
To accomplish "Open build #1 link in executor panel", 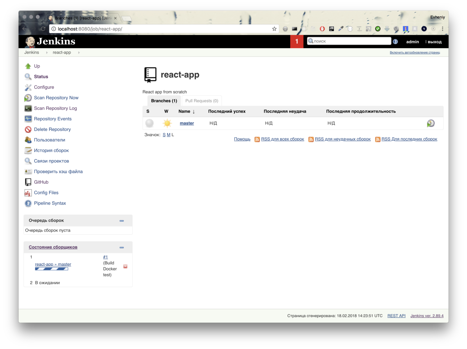I will coord(105,257).
